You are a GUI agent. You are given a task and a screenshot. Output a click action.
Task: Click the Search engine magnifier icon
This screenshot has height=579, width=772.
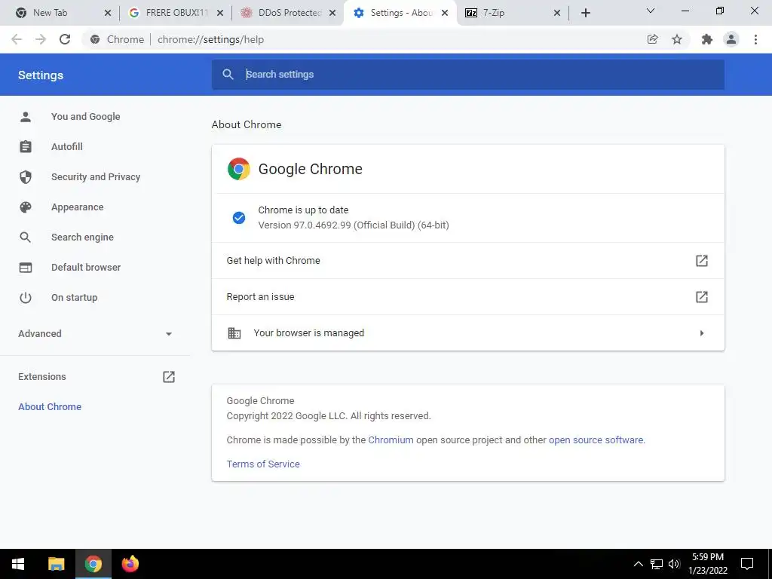click(26, 237)
